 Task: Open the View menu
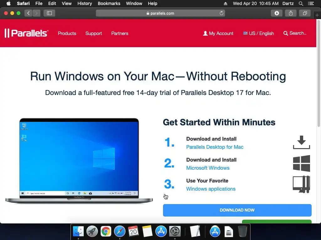66,3
